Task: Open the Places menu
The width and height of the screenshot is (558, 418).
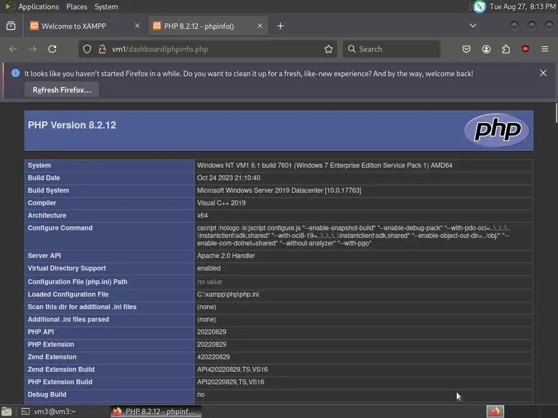Action: click(76, 7)
